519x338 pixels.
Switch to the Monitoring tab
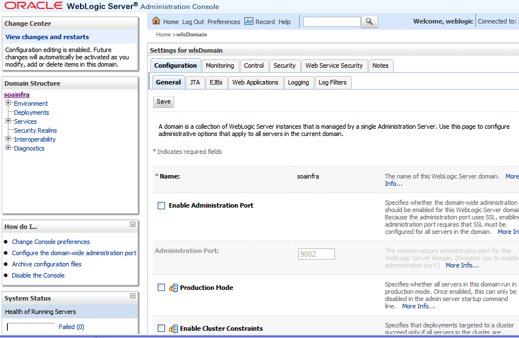[x=220, y=65]
